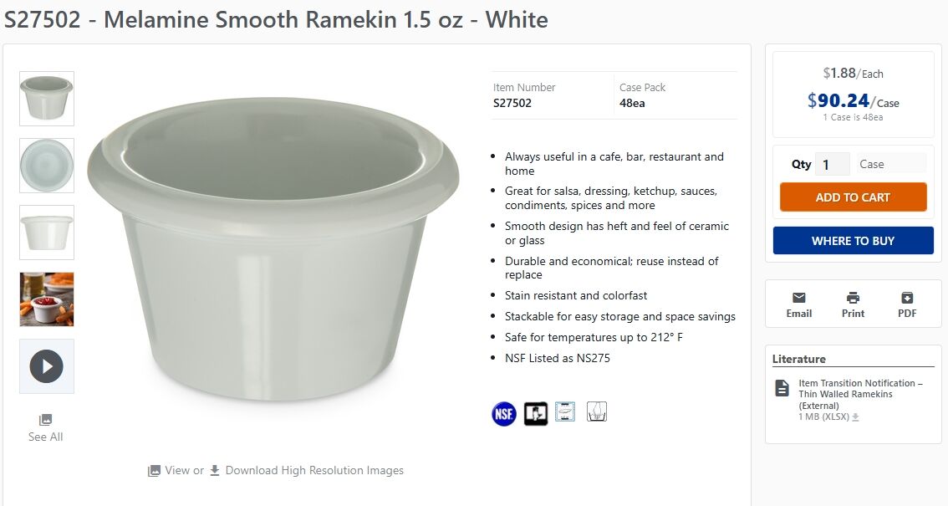Play the product video thumbnail

point(47,366)
